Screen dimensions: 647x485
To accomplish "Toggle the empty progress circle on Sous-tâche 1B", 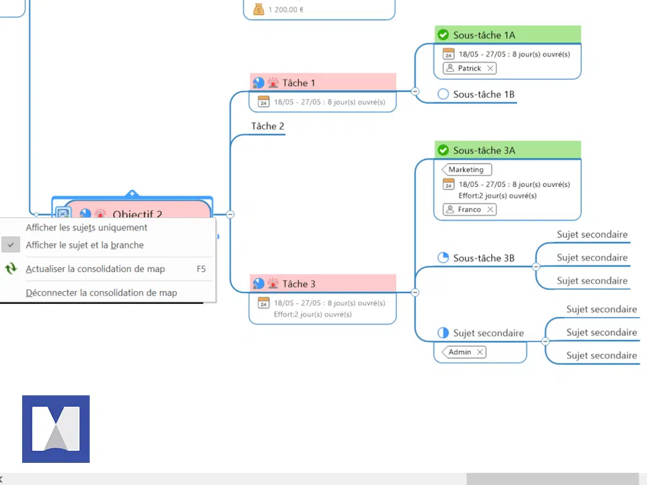I will pyautogui.click(x=443, y=95).
